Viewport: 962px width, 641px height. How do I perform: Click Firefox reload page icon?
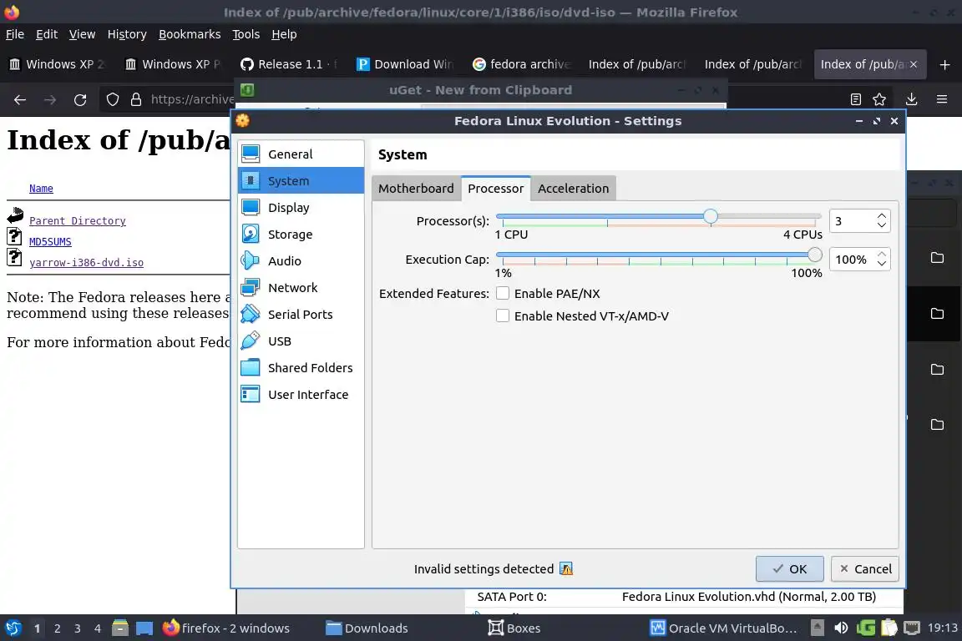click(80, 99)
